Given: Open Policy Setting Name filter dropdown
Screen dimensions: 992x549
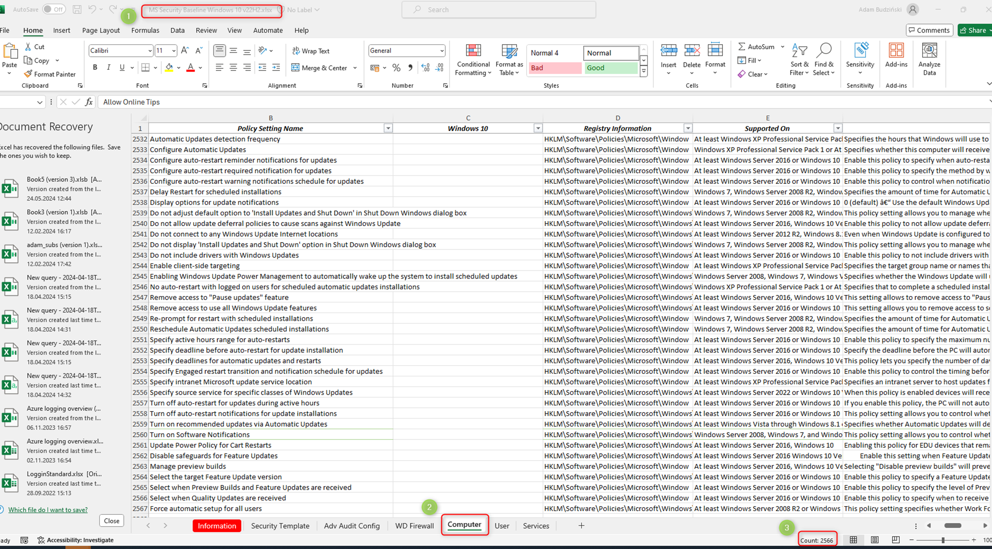Looking at the screenshot, I should coord(388,129).
